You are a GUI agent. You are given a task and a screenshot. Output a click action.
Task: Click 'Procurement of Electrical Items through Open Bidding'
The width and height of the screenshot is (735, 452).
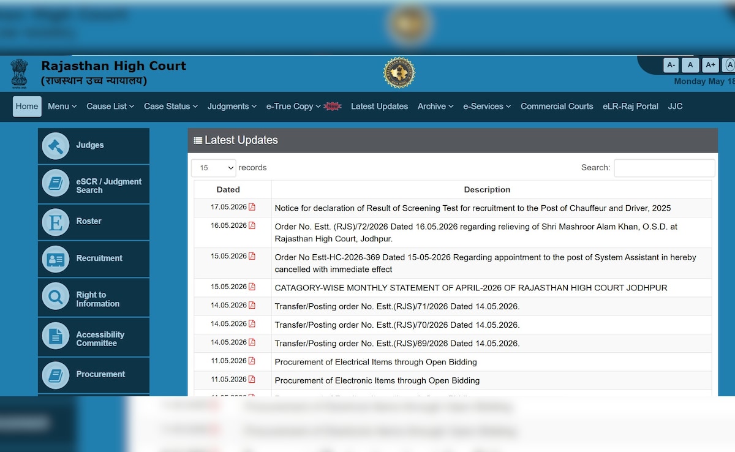click(x=375, y=361)
